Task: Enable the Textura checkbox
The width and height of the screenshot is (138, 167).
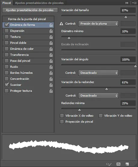Action: 7,37
